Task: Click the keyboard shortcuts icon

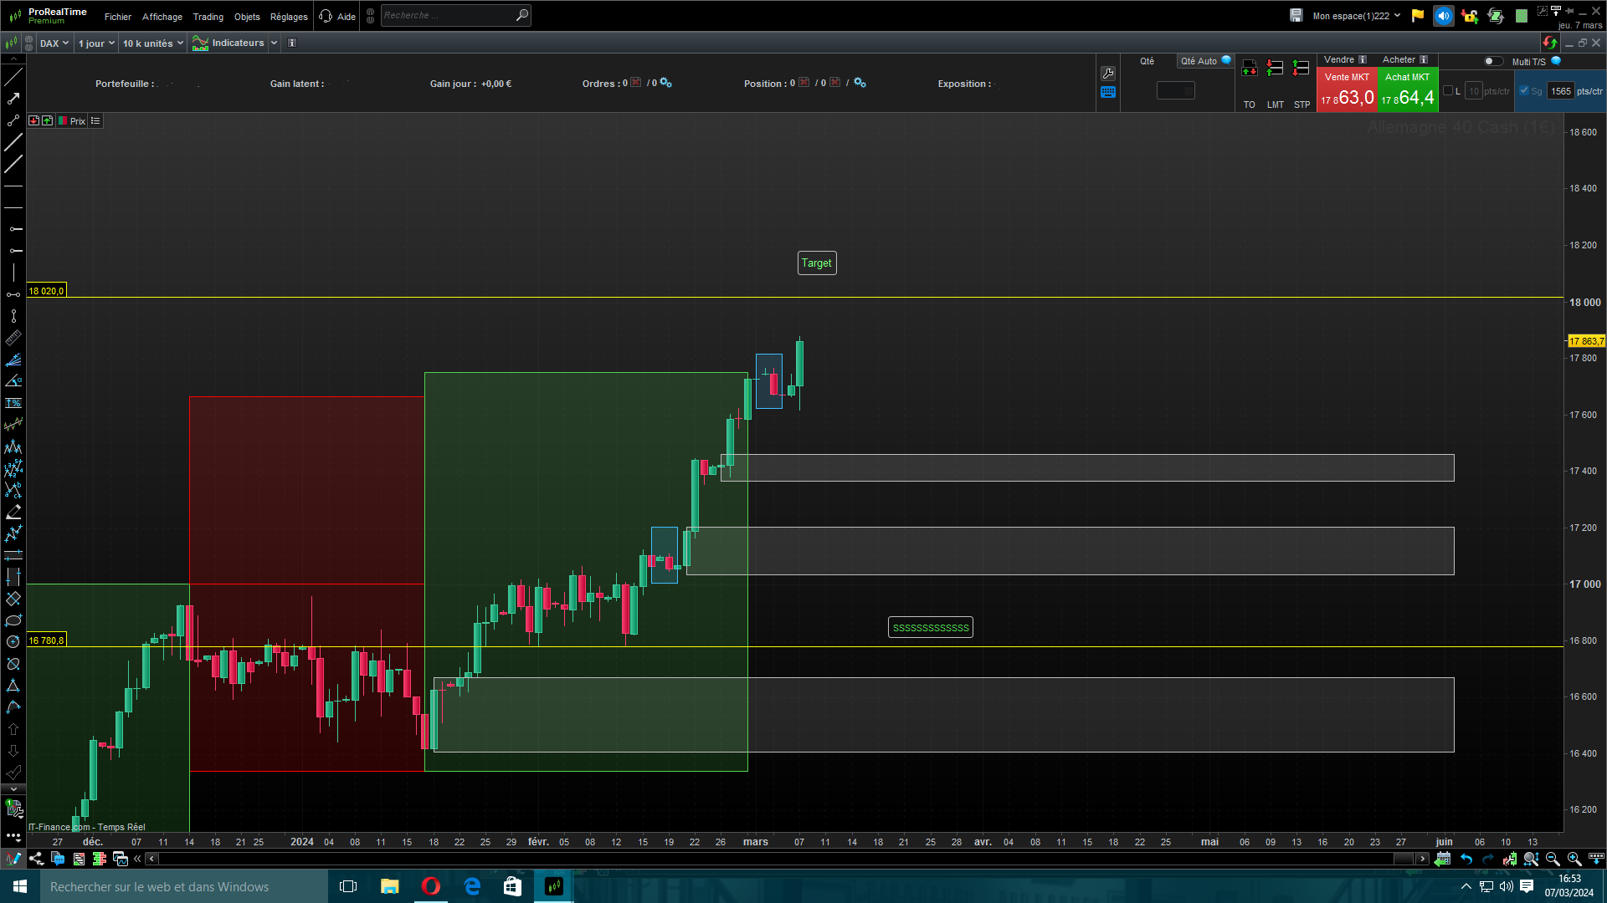Action: (x=1108, y=92)
